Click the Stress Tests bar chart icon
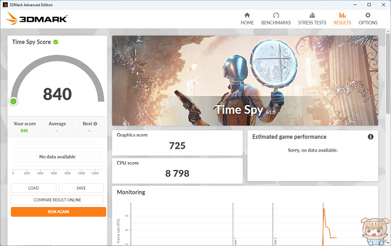 click(312, 15)
